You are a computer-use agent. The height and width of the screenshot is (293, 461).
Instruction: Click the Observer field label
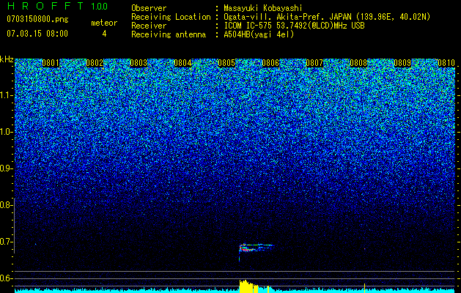[x=149, y=8]
